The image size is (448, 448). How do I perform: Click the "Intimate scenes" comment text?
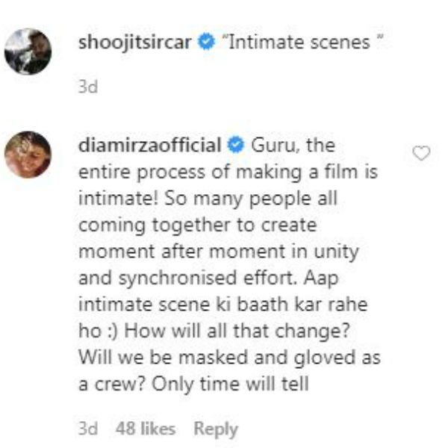(296, 43)
